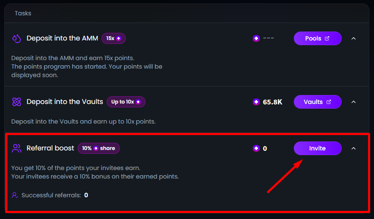374x219 pixels.
Task: Collapse the Referral boost section
Action: click(353, 148)
